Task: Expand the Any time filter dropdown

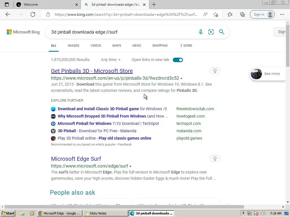Action: tap(111, 60)
